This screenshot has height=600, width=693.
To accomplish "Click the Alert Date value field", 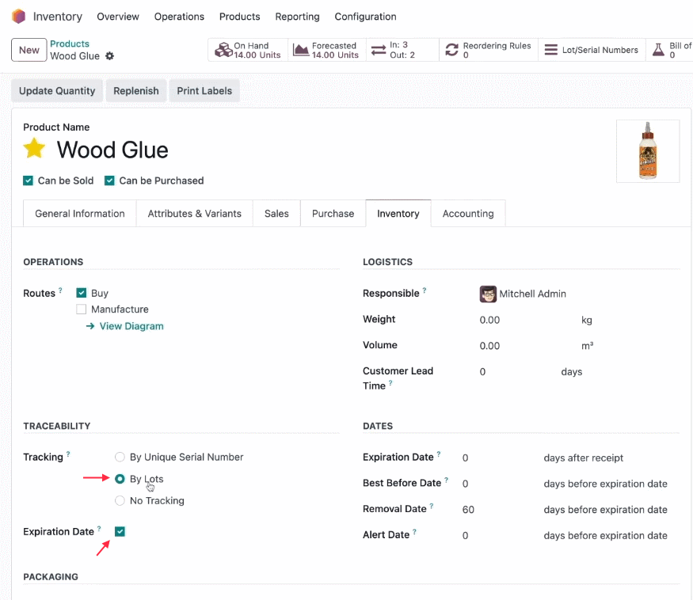I will 465,536.
